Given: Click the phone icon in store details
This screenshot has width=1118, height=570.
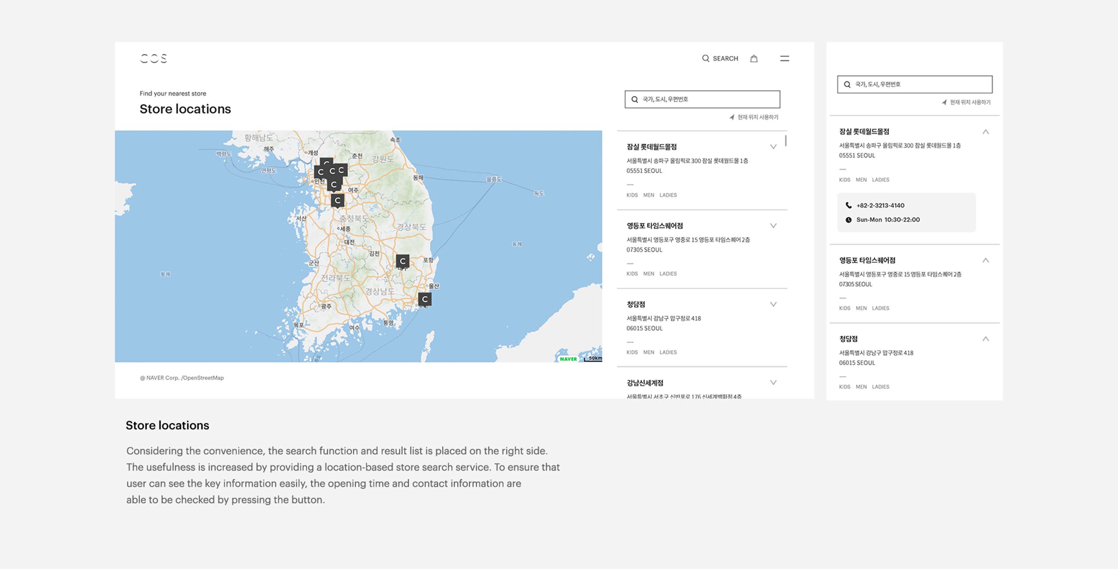Looking at the screenshot, I should tap(849, 206).
